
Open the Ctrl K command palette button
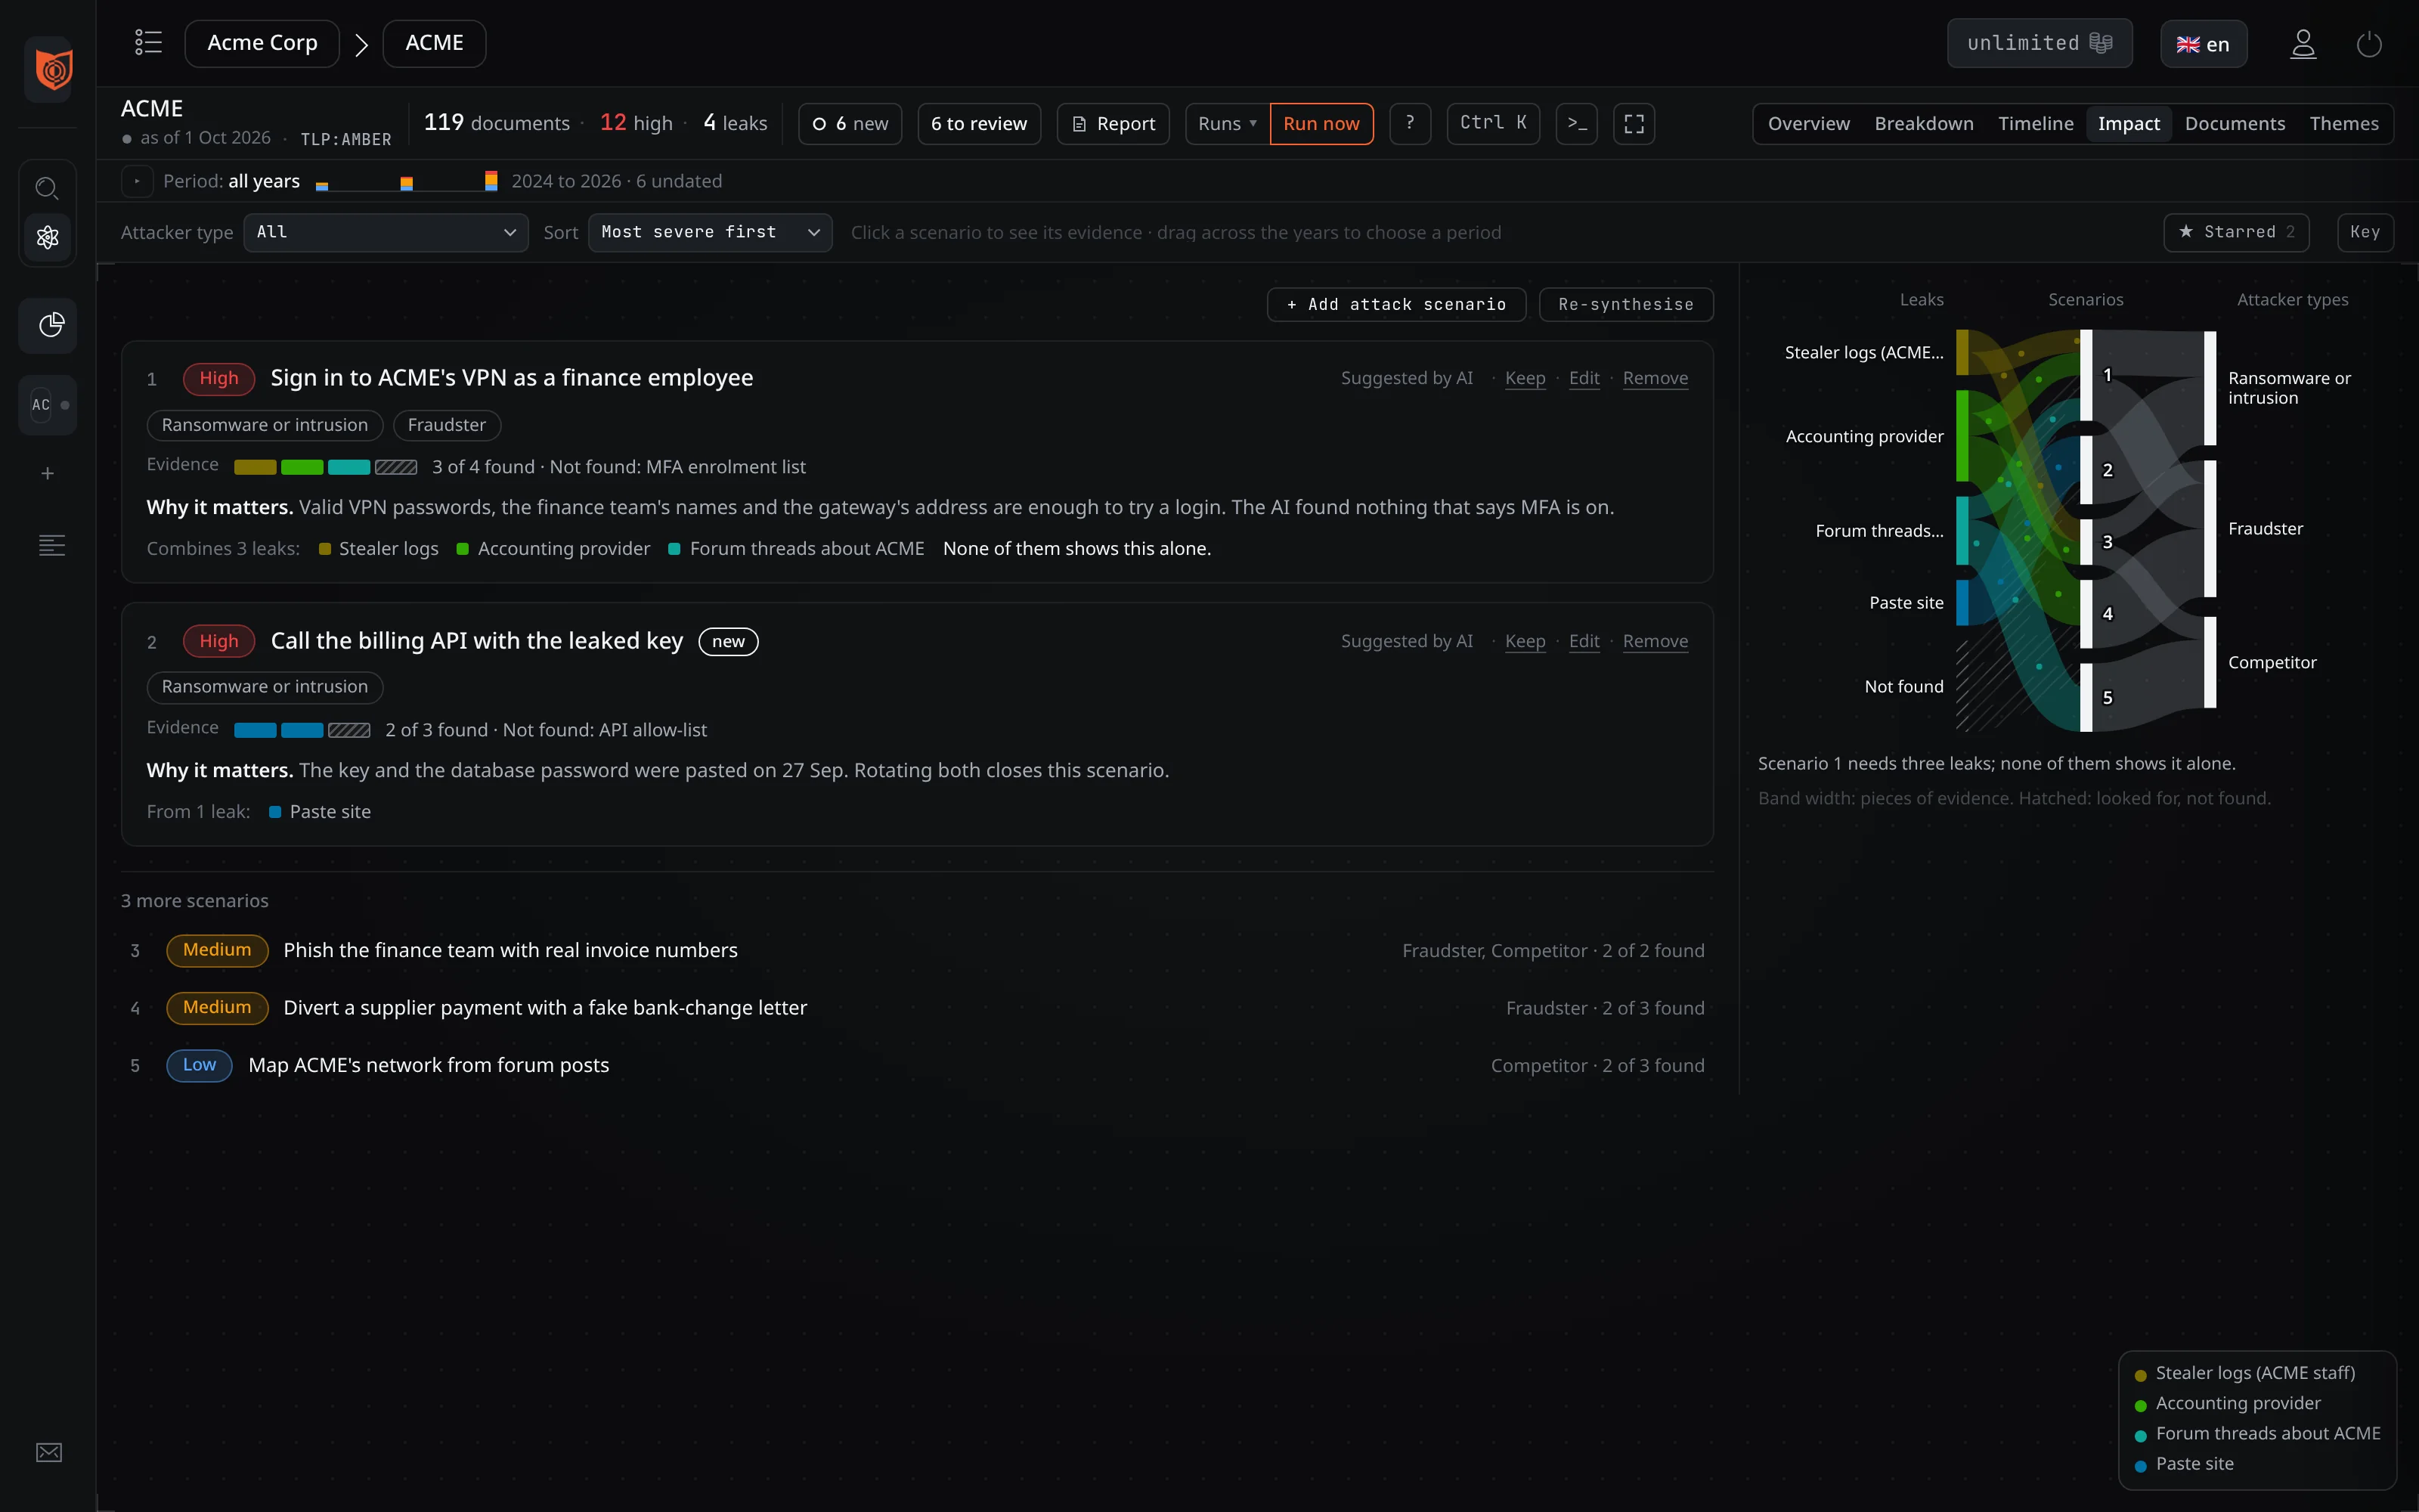tap(1494, 123)
